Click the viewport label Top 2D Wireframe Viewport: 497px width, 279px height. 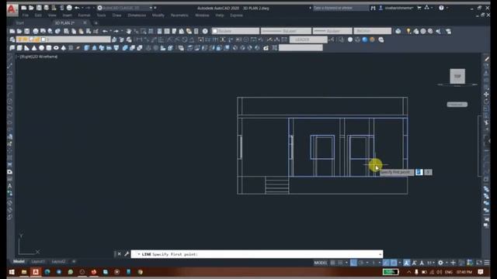tap(37, 57)
